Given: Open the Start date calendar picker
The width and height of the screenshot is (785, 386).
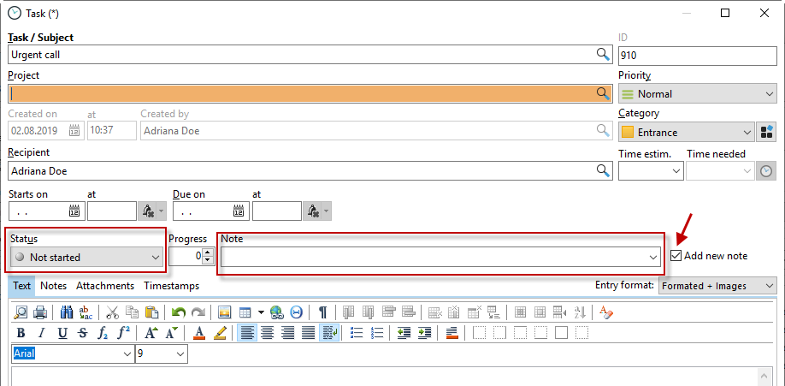Looking at the screenshot, I should [74, 211].
